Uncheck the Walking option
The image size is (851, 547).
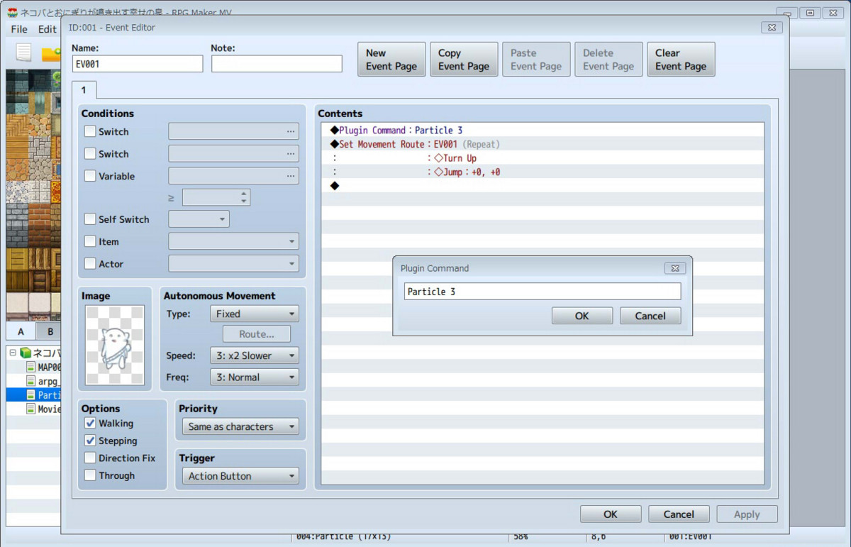[90, 423]
